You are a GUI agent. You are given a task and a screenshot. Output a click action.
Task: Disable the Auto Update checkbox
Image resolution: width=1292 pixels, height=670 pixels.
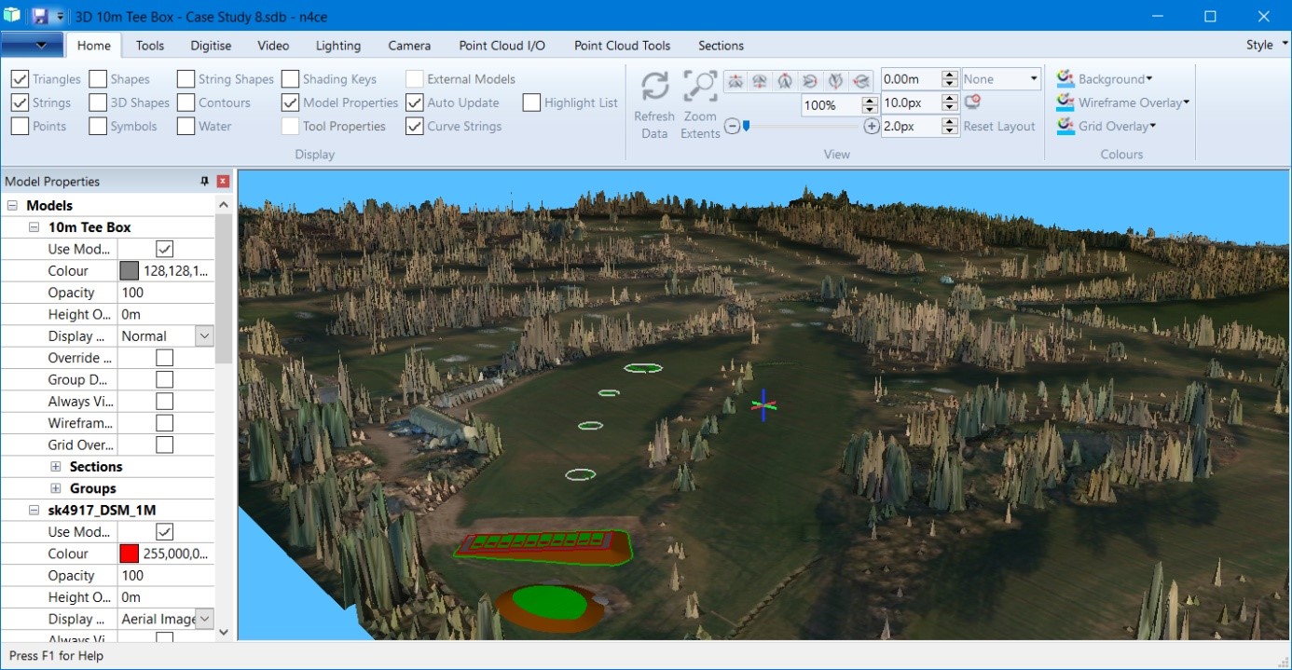tap(415, 103)
